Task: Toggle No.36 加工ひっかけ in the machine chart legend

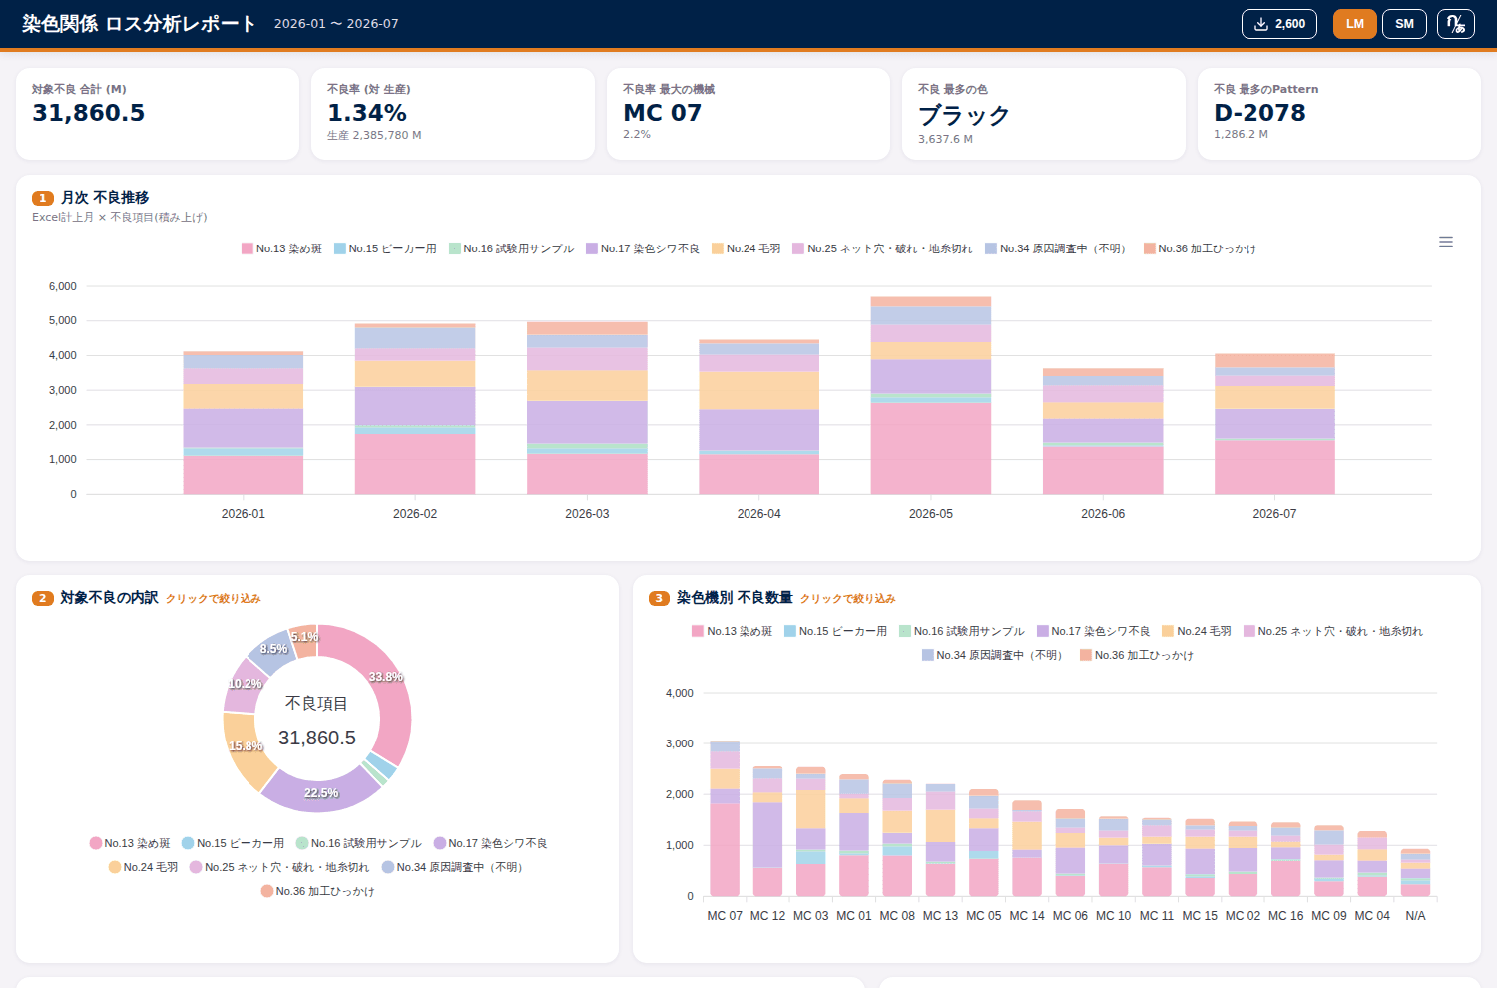Action: [x=1137, y=655]
